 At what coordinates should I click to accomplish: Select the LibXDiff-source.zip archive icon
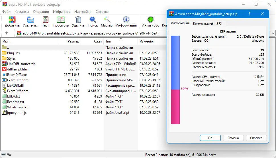(x=4, y=64)
